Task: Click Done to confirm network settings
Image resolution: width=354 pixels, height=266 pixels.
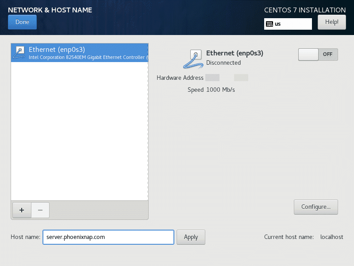Action: pos(22,21)
